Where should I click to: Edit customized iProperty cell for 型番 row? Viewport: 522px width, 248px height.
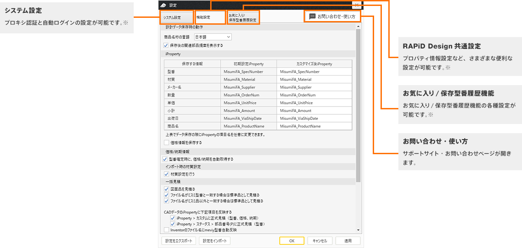coord(315,72)
